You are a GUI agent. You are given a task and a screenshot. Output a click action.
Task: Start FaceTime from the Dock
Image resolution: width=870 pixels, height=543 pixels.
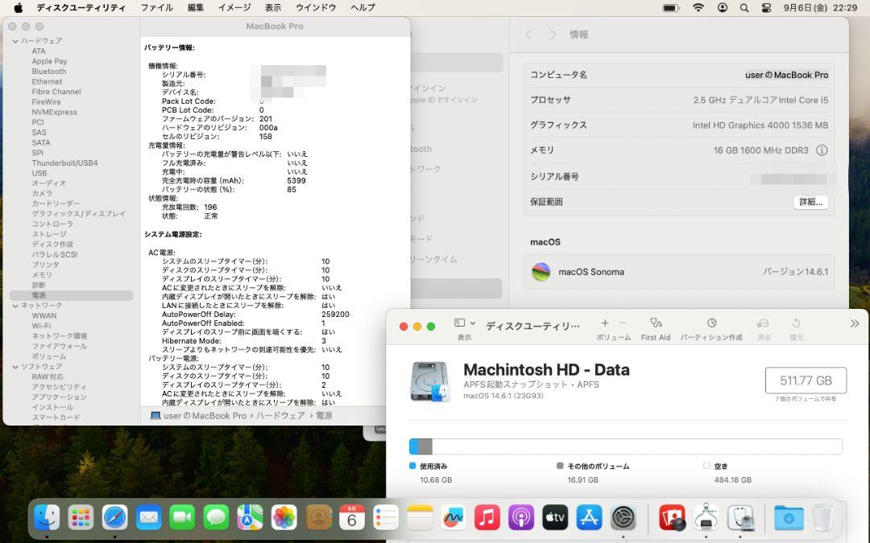pyautogui.click(x=183, y=518)
